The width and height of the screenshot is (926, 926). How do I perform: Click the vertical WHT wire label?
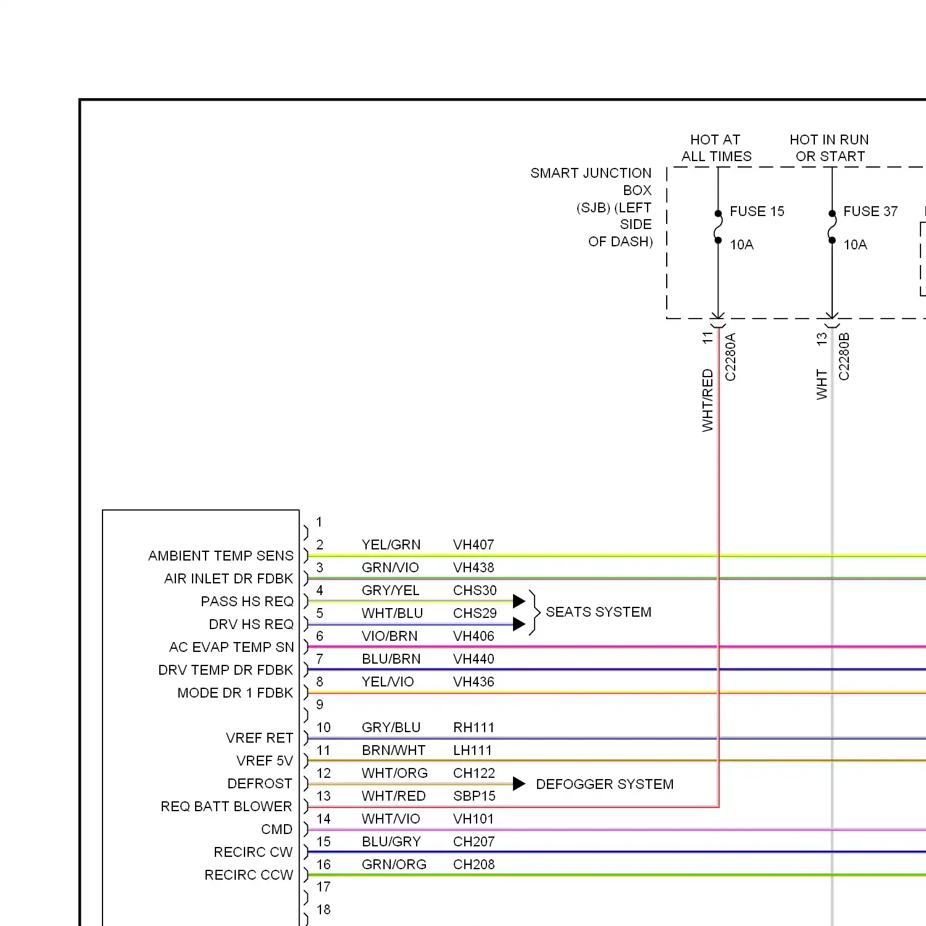(x=822, y=384)
